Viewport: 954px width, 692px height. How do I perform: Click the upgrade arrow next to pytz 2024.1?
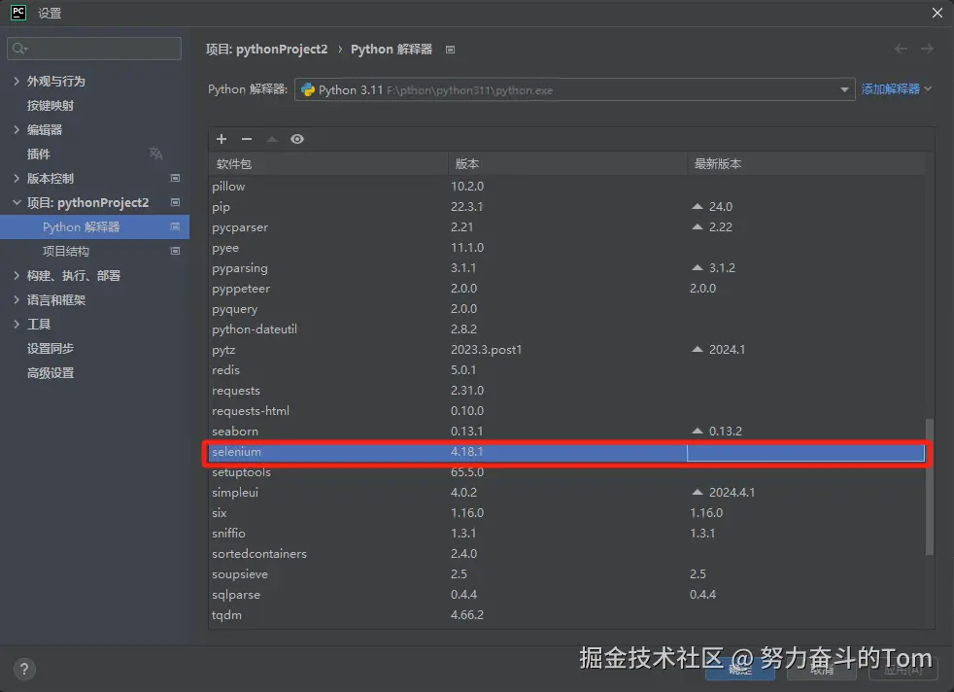(x=698, y=349)
